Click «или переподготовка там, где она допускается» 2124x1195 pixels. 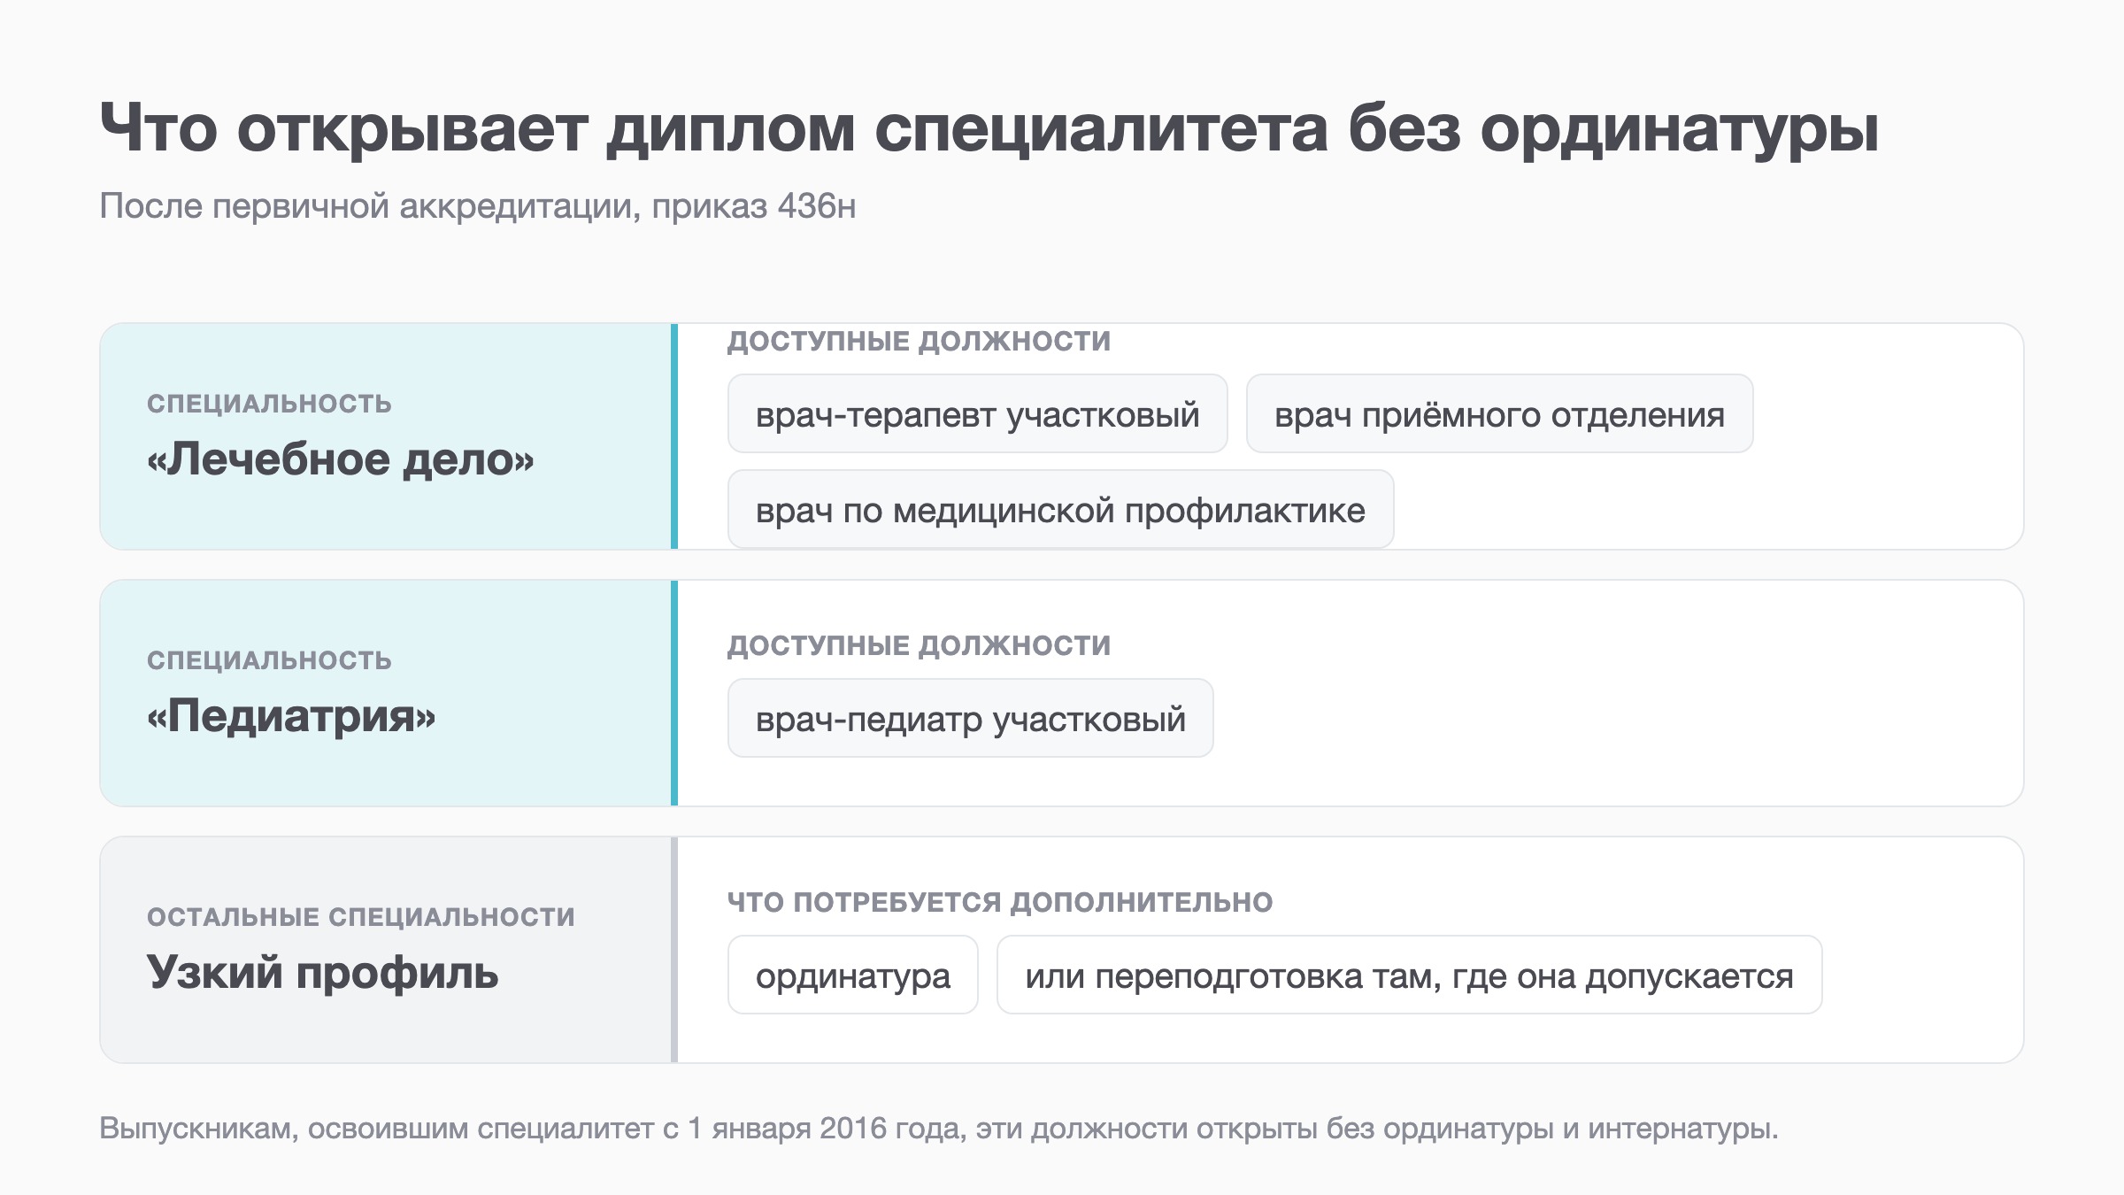1409,975
